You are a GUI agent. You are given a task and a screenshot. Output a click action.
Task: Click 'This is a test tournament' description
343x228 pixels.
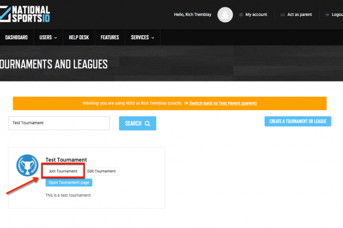pos(68,196)
